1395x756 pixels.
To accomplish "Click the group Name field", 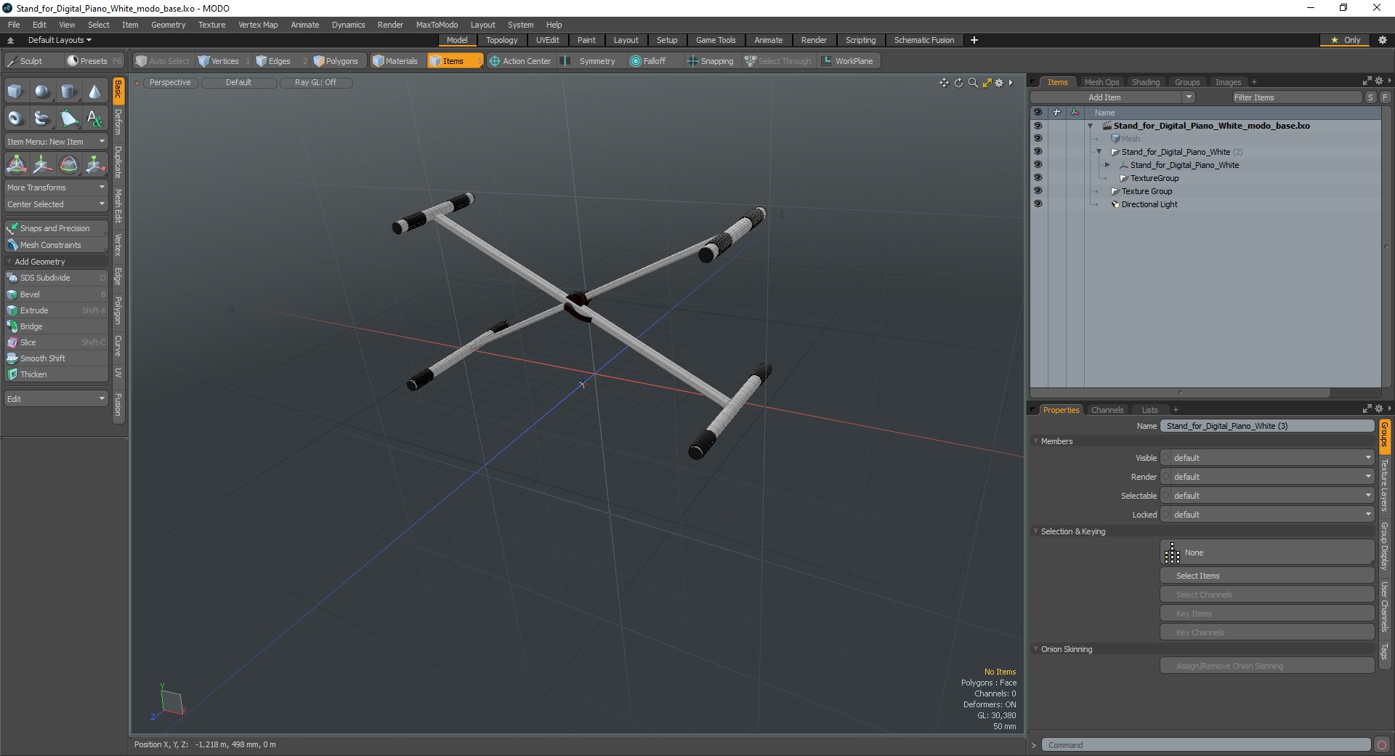I will 1267,426.
